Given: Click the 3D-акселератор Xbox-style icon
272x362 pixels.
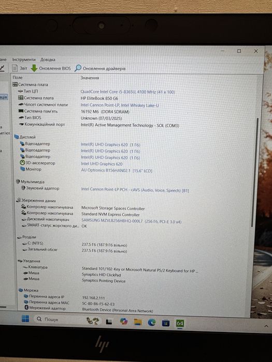Looking at the screenshot, I should point(22,163).
